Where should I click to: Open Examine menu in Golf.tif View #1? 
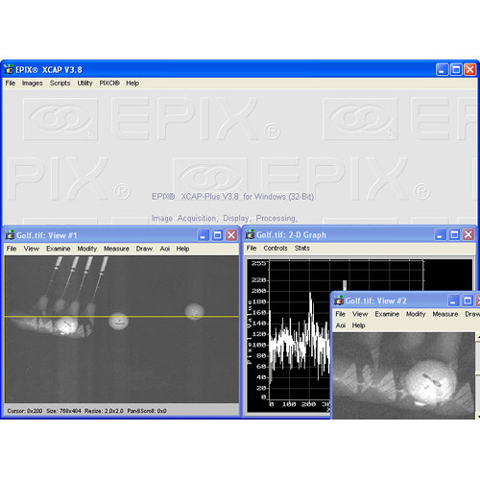(x=59, y=249)
